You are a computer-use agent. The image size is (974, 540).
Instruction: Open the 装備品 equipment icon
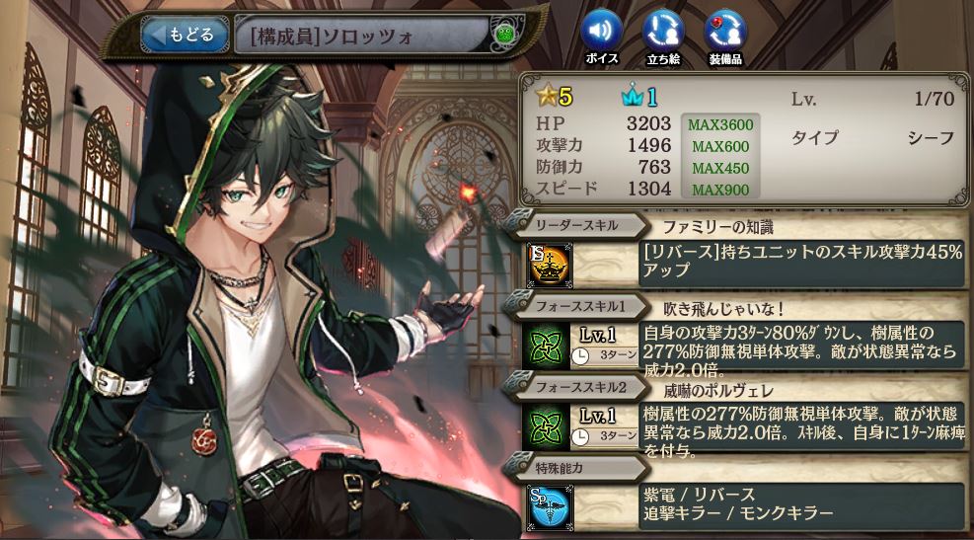[x=725, y=38]
